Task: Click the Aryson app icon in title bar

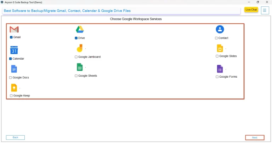Action: coord(2,2)
